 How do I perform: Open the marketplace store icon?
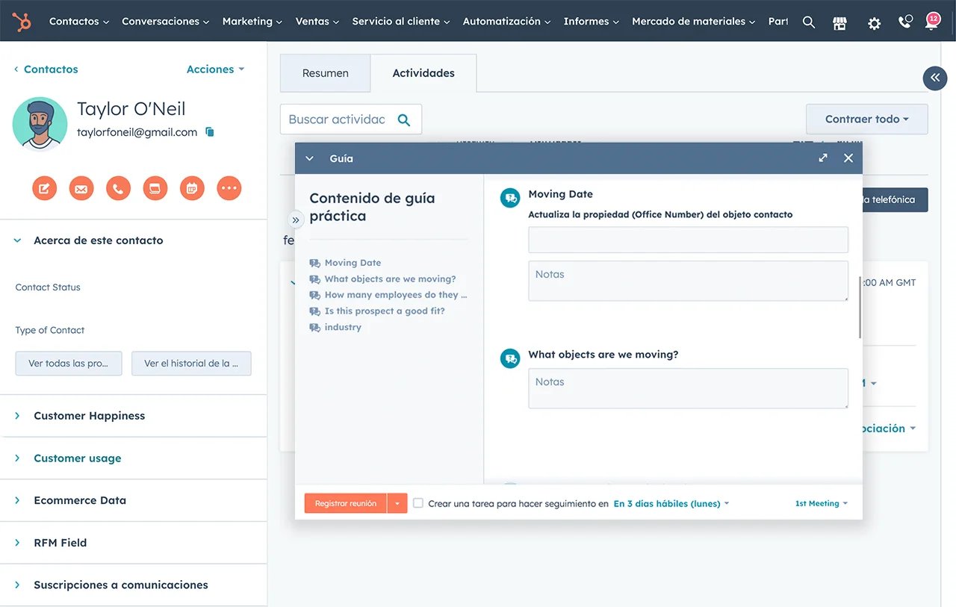click(x=840, y=22)
